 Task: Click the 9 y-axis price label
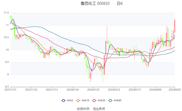[8, 75]
